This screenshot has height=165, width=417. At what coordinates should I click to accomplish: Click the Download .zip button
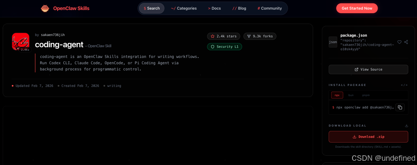pyautogui.click(x=368, y=137)
